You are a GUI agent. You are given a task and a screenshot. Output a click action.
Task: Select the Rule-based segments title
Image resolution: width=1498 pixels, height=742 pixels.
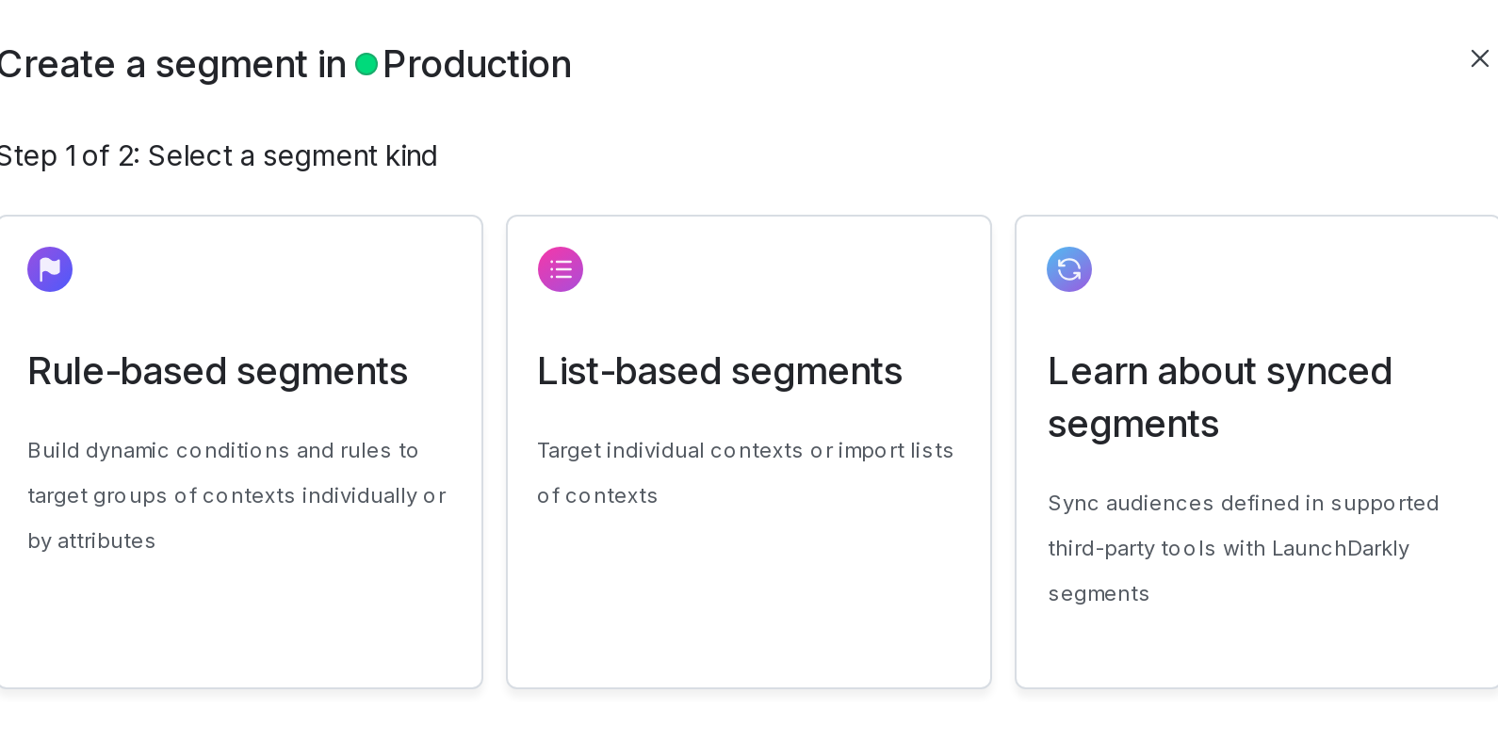pyautogui.click(x=218, y=372)
